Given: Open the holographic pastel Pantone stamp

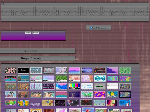Looking at the screenshot, I should click(x=36, y=79).
